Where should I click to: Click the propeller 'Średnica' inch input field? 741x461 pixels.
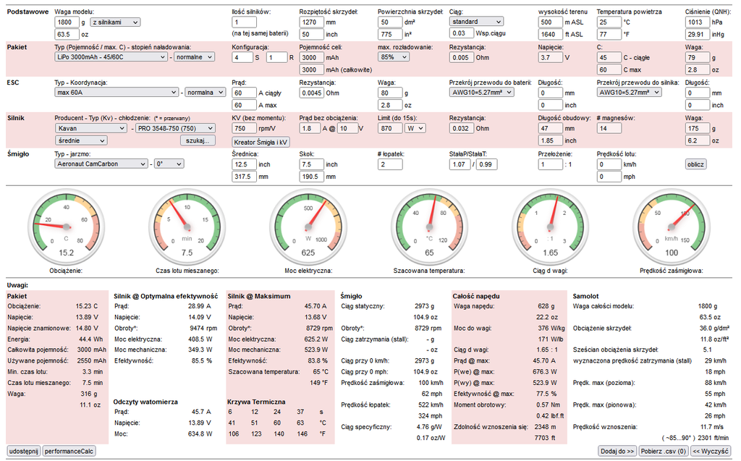pos(244,164)
